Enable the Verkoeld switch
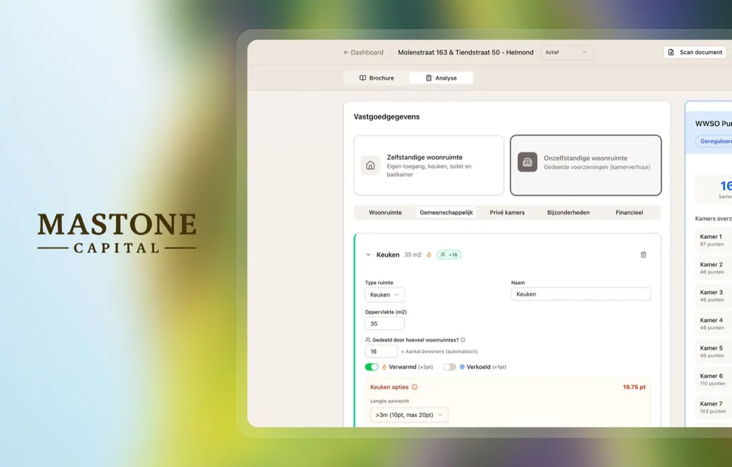The width and height of the screenshot is (732, 467). point(450,367)
